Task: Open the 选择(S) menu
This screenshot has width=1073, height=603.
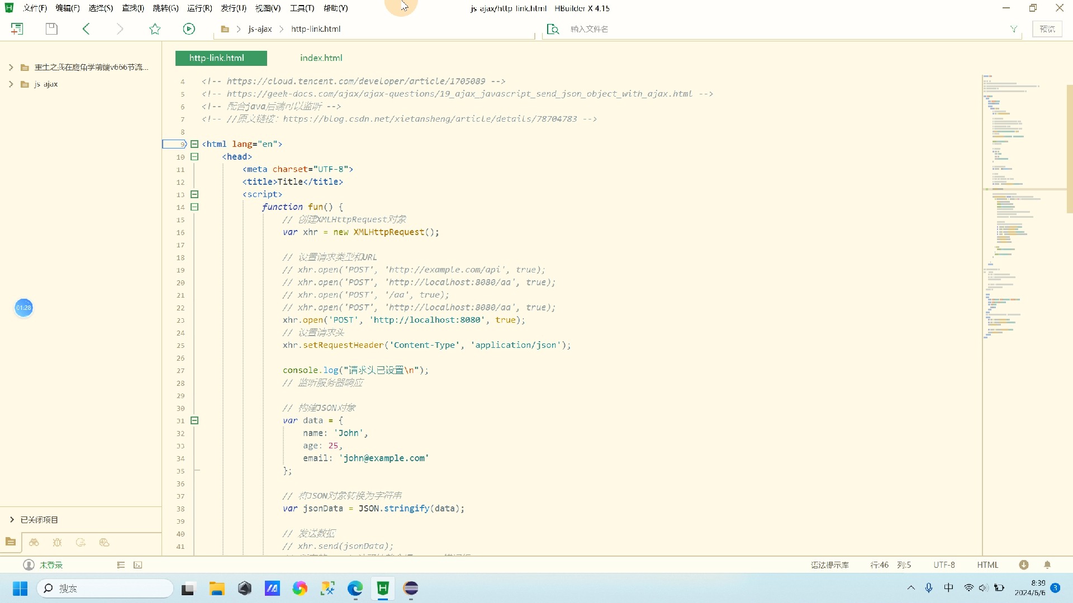Action: coord(101,8)
